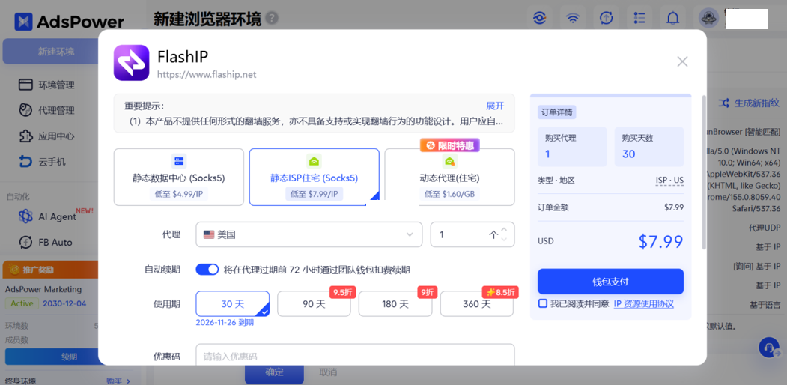Viewport: 787px width, 385px height.
Task: Click the 云手机 icon
Action: tap(25, 162)
